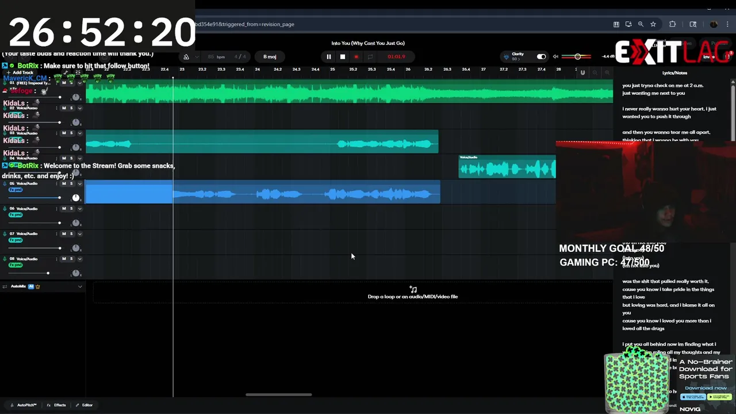Click the 01:01.9 time display
The image size is (736, 414).
[396, 56]
